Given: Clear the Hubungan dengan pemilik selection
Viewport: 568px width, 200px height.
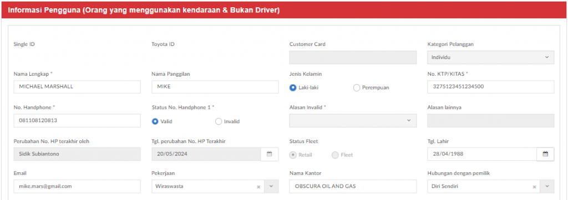Looking at the screenshot, I should pyautogui.click(x=534, y=187).
